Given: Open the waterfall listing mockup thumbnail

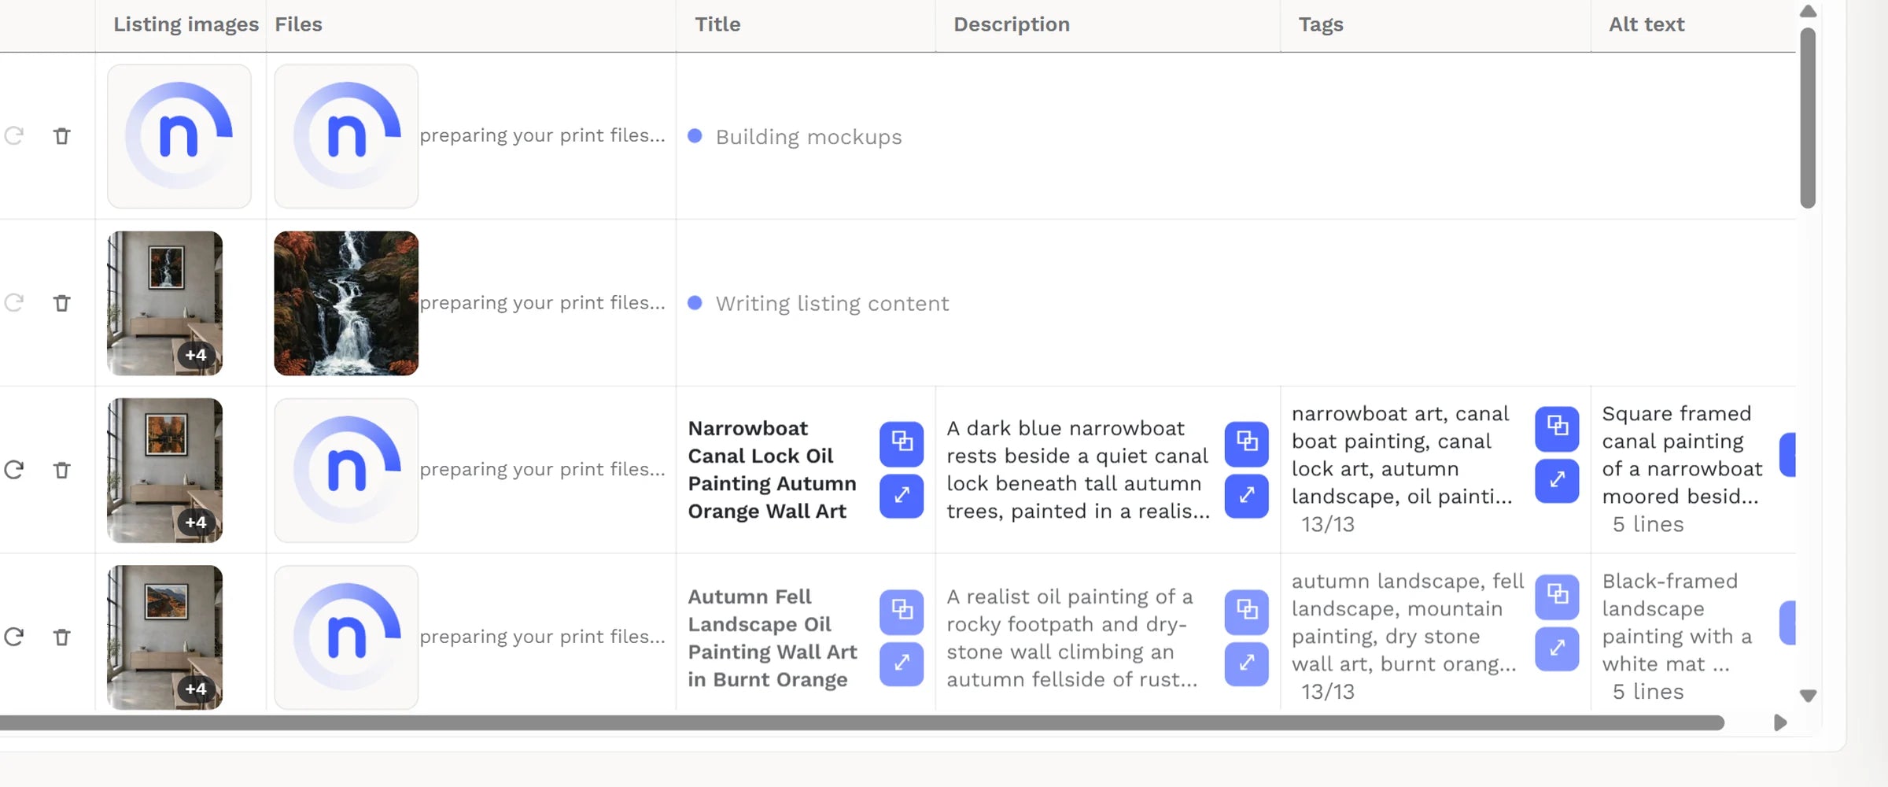Looking at the screenshot, I should click(164, 303).
